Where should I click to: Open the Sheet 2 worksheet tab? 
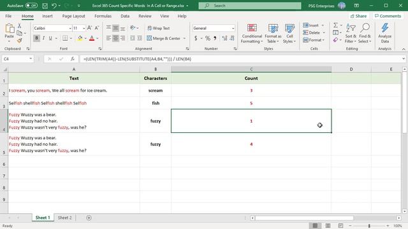coord(64,218)
